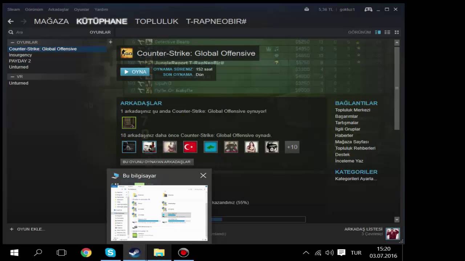Open the Turkish flag friend avatar
Screen dimensions: 465x261
190,147
